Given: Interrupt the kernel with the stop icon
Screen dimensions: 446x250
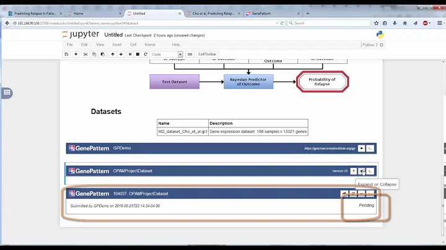Looking at the screenshot, I should click(138, 54).
